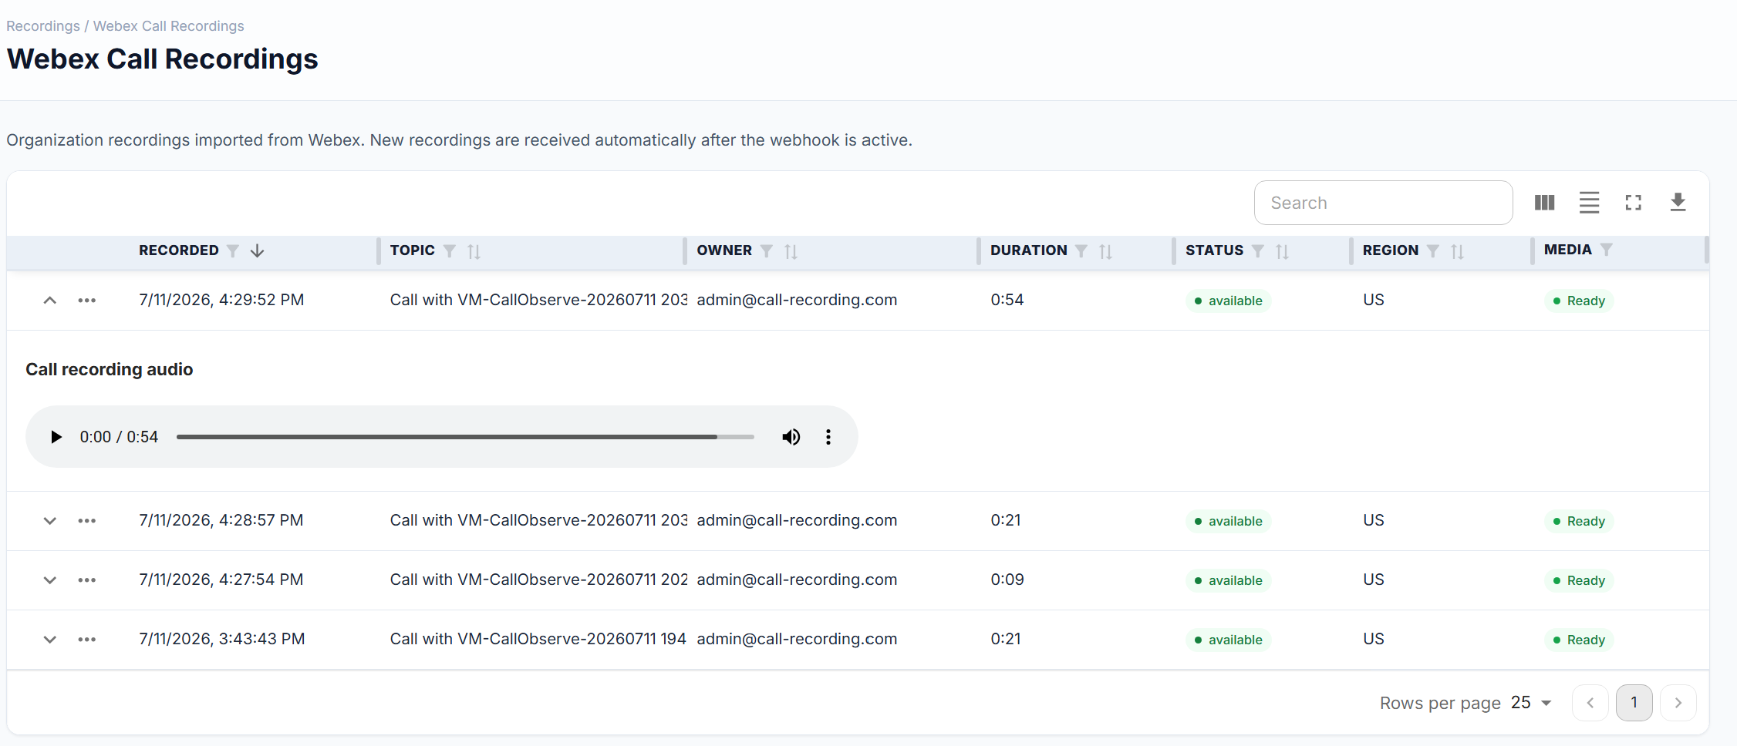This screenshot has height=746, width=1737.
Task: Filter by the Topic column
Action: [x=450, y=251]
